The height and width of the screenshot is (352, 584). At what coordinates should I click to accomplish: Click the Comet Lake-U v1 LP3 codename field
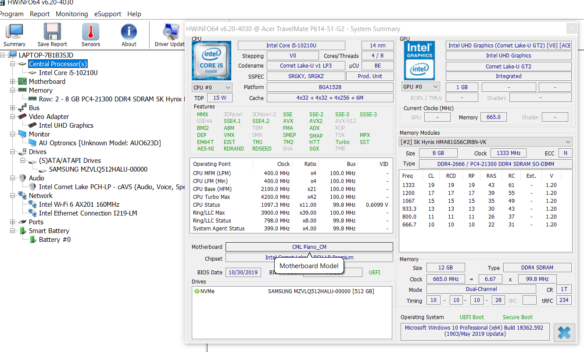coord(306,66)
